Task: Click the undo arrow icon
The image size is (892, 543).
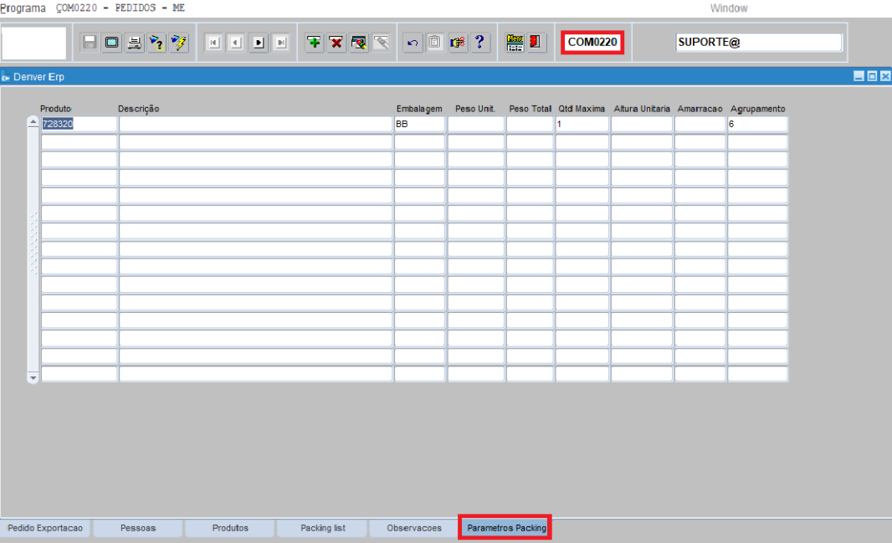Action: point(412,42)
